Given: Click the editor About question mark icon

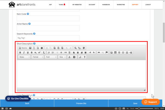Looking at the screenshot, I should point(84,57).
